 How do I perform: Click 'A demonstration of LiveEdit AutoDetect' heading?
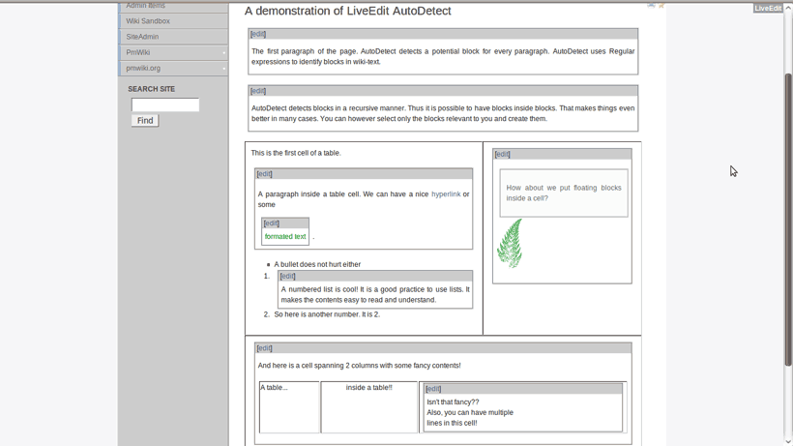tap(347, 11)
